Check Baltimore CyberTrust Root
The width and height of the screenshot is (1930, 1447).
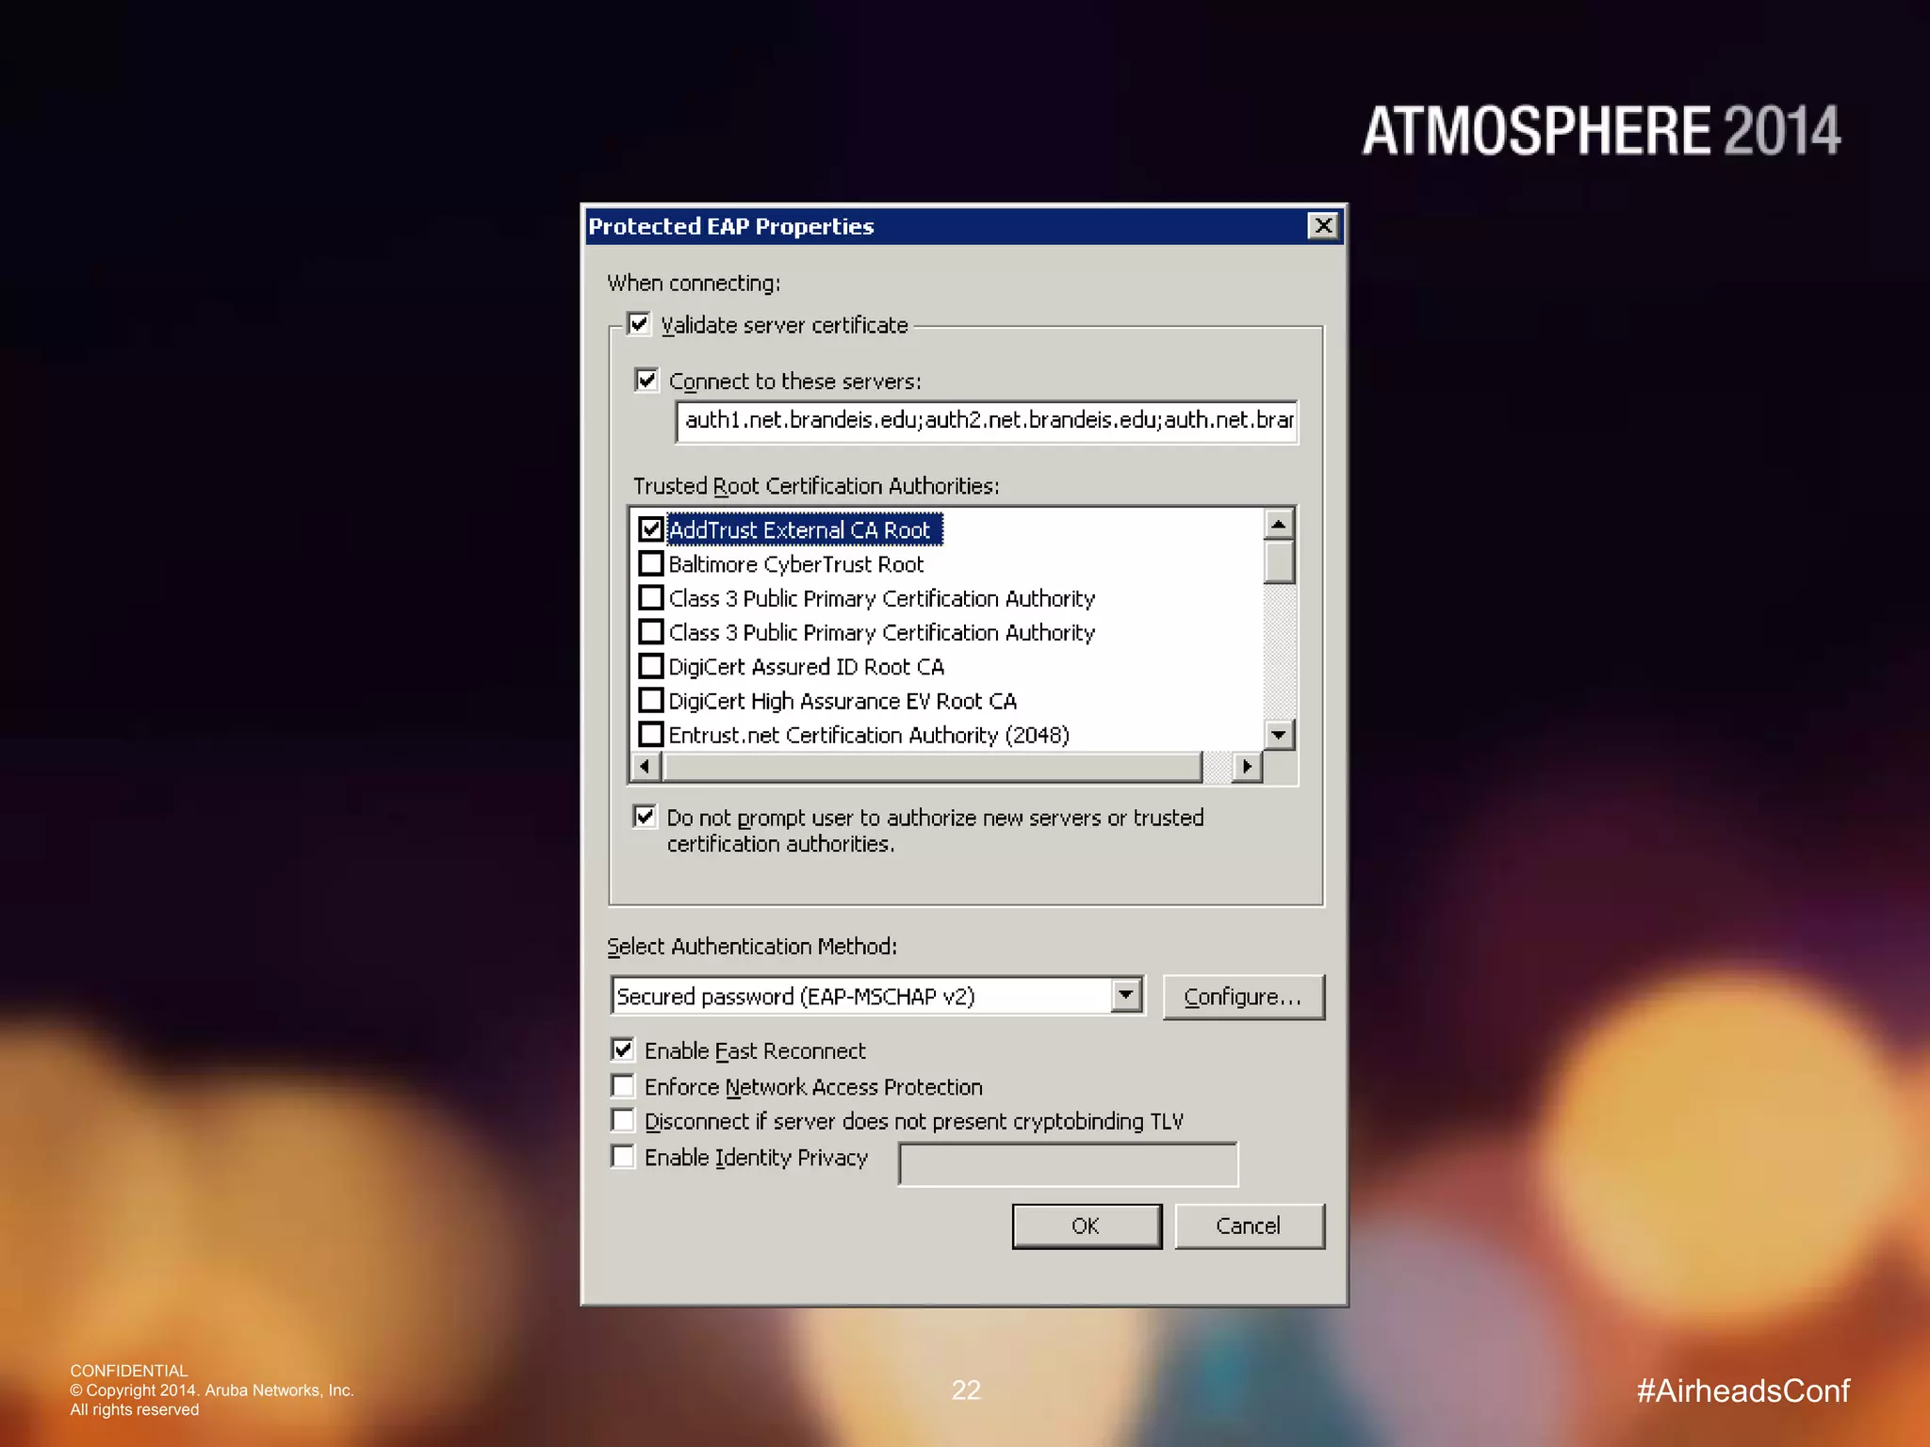point(651,564)
